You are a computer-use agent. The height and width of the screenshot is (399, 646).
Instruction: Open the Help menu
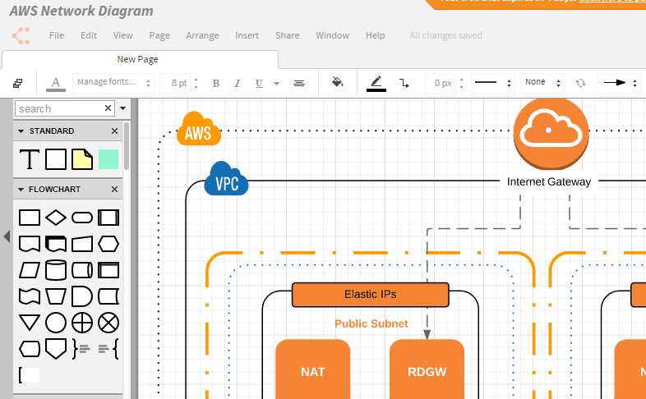[376, 36]
